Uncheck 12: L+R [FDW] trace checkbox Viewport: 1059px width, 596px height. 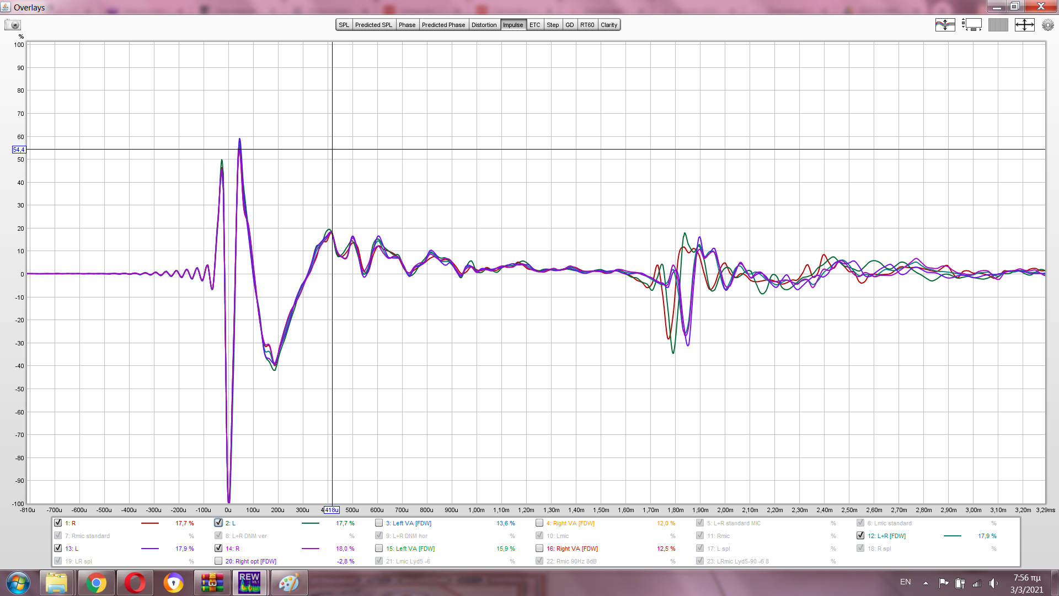click(x=860, y=535)
